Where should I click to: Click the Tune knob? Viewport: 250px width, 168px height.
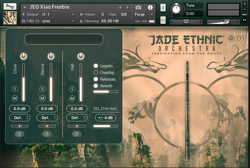(176, 9)
